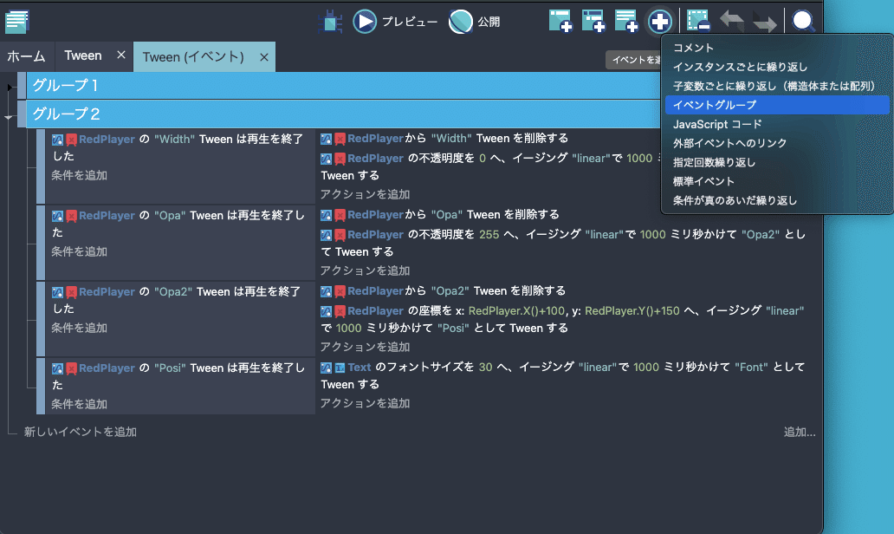Viewport: 894px width, 534px height.
Task: Click 条件を追加 under the Width Tween event
Action: (77, 177)
